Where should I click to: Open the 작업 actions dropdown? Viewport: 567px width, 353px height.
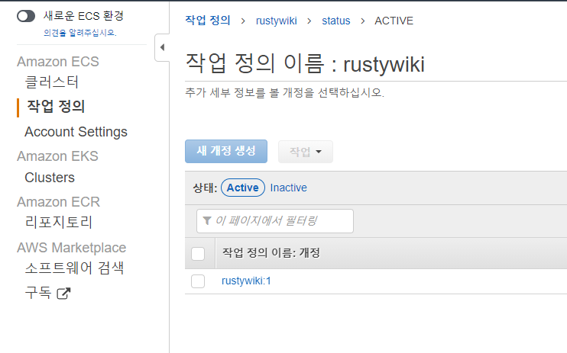[x=305, y=152]
